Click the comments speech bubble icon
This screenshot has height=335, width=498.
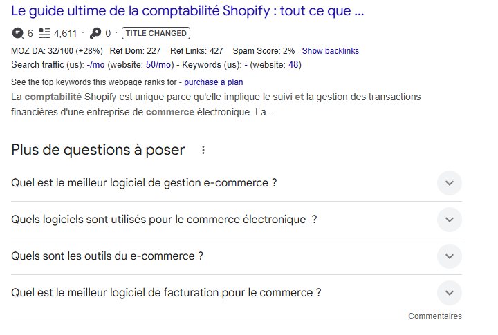pos(18,33)
